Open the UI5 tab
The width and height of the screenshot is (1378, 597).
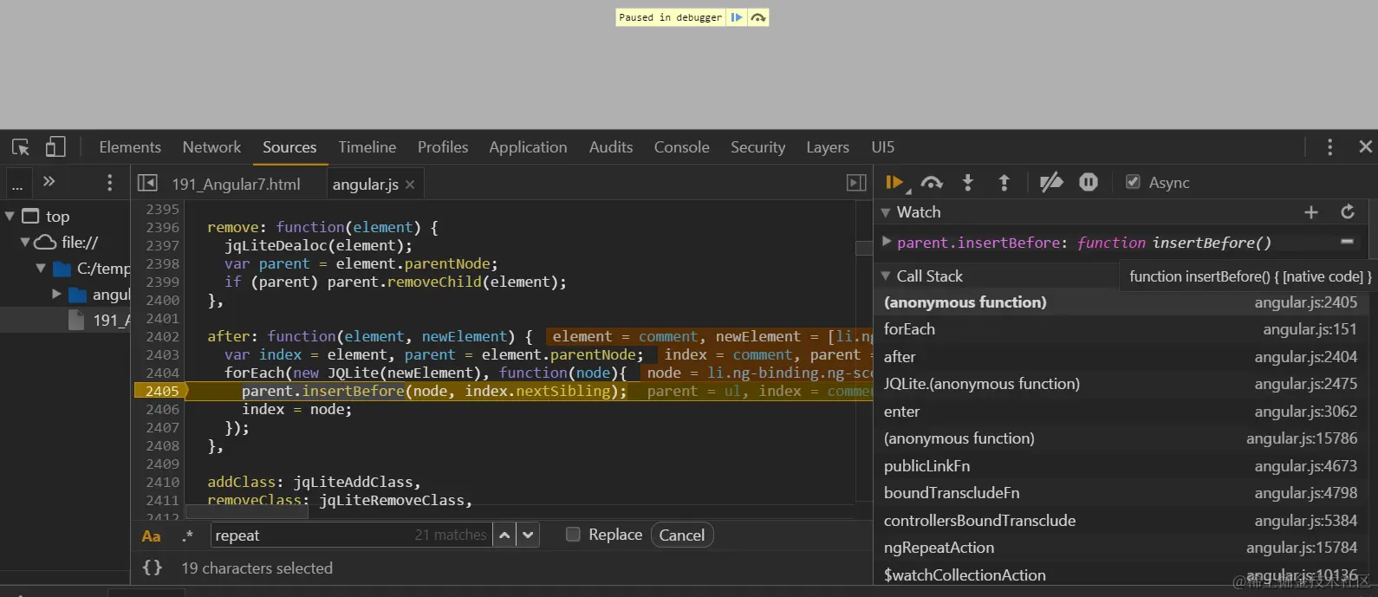883,147
